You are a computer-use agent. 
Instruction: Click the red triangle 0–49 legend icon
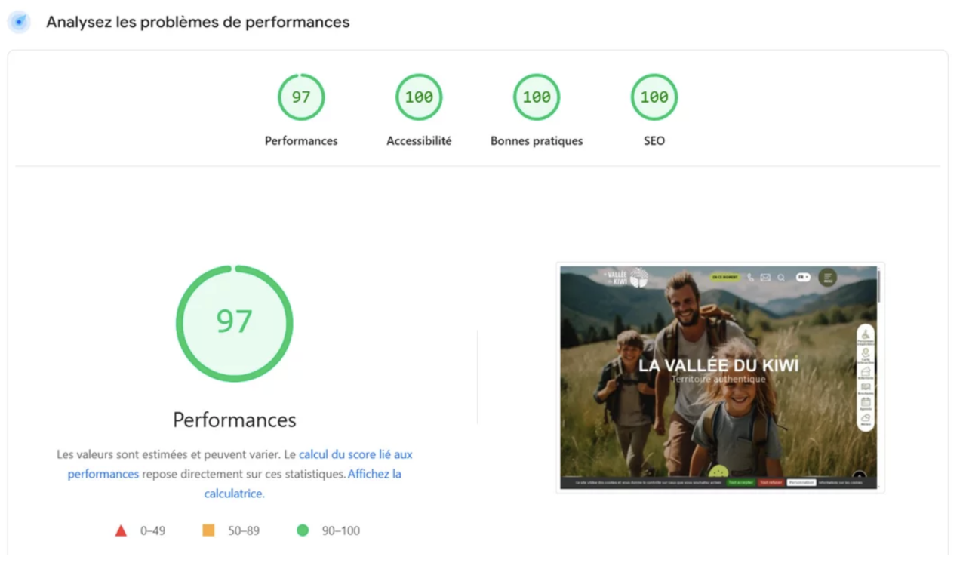[121, 530]
